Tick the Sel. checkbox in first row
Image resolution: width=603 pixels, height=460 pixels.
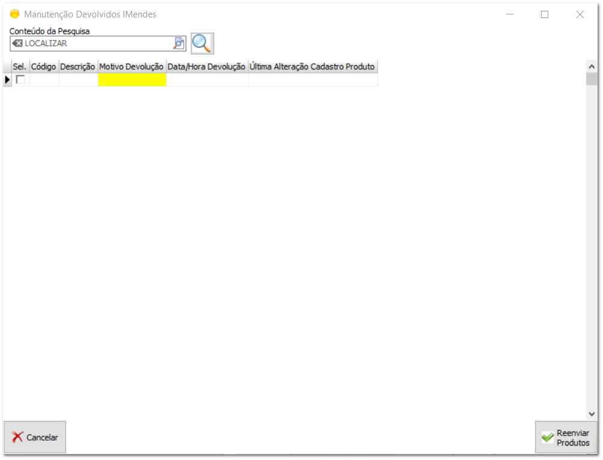(x=20, y=79)
